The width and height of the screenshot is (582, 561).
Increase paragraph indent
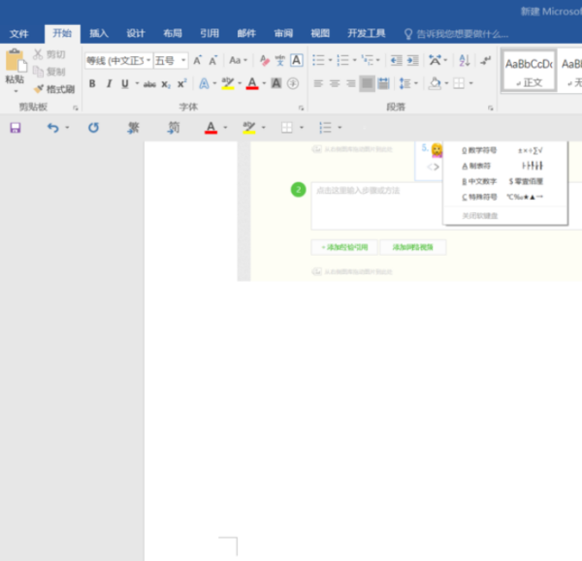point(413,60)
